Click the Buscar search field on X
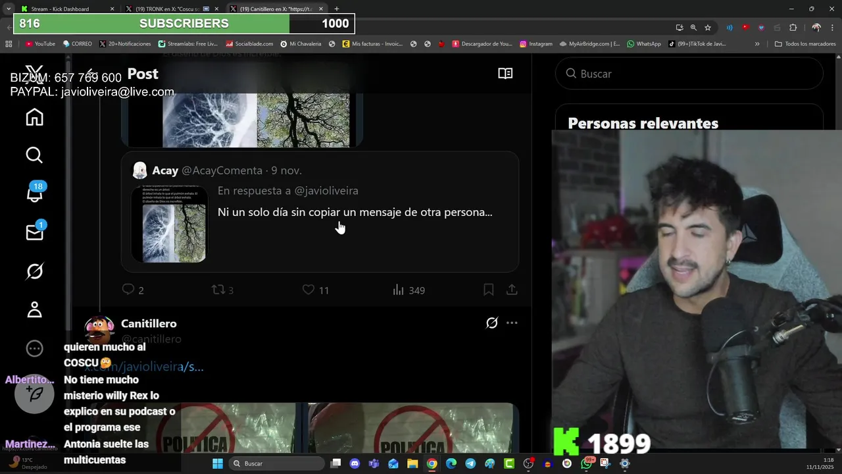The height and width of the screenshot is (474, 842). coord(689,74)
